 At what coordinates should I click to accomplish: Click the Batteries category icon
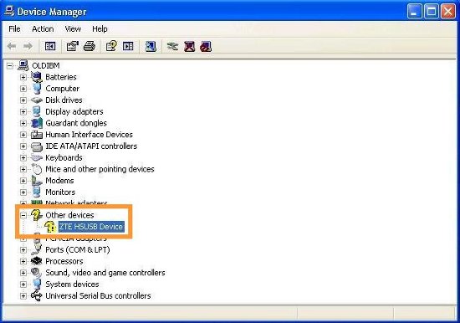tap(37, 77)
